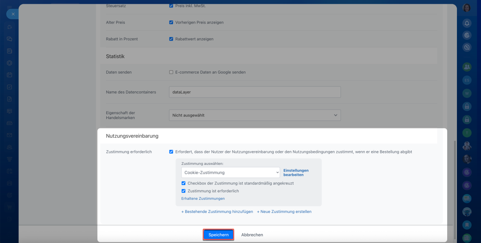Open notifications bell in right sidebar
Image resolution: width=481 pixels, height=243 pixels.
467,23
